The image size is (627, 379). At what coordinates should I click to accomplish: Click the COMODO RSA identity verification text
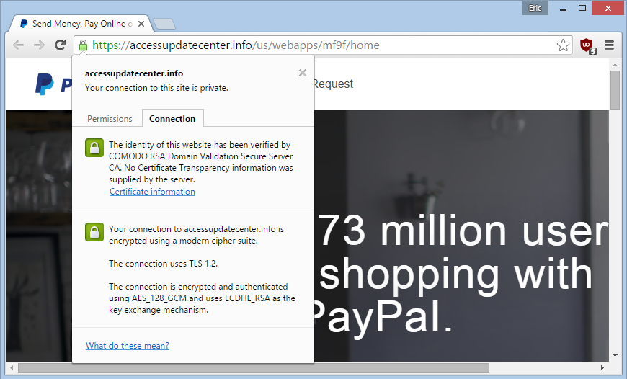click(x=201, y=162)
